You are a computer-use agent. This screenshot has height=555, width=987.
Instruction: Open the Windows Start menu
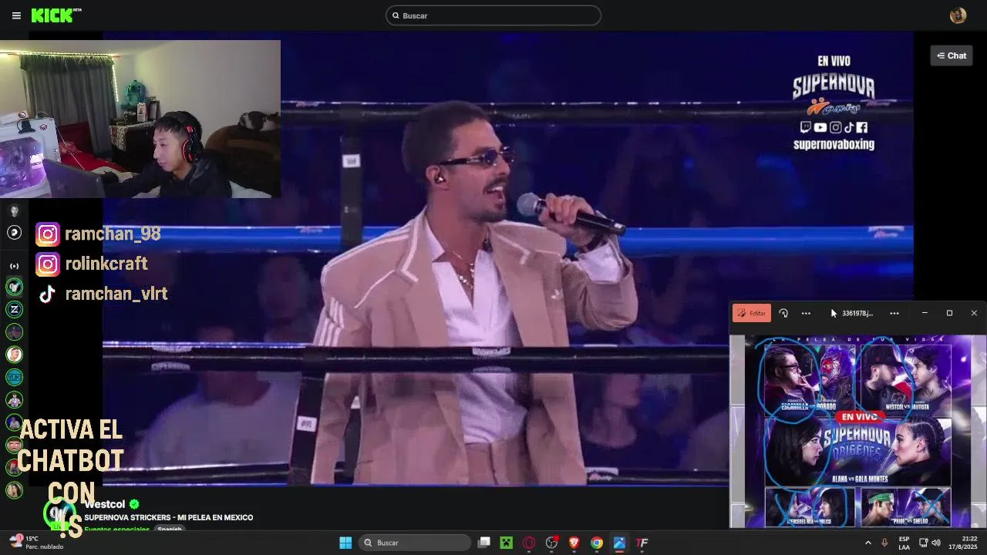(x=345, y=543)
